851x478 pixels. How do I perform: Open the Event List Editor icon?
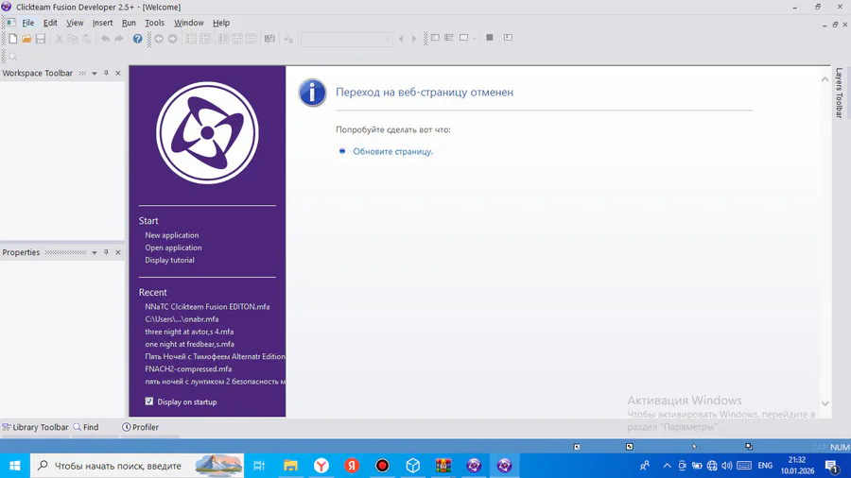(x=251, y=39)
